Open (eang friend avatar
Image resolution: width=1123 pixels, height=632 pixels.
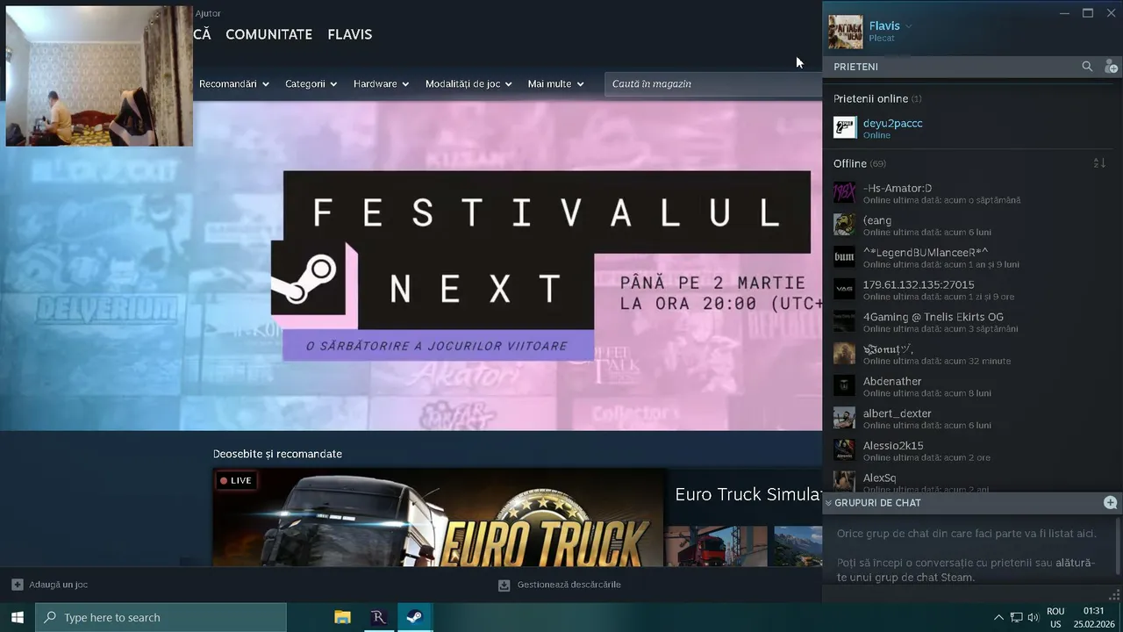844,225
